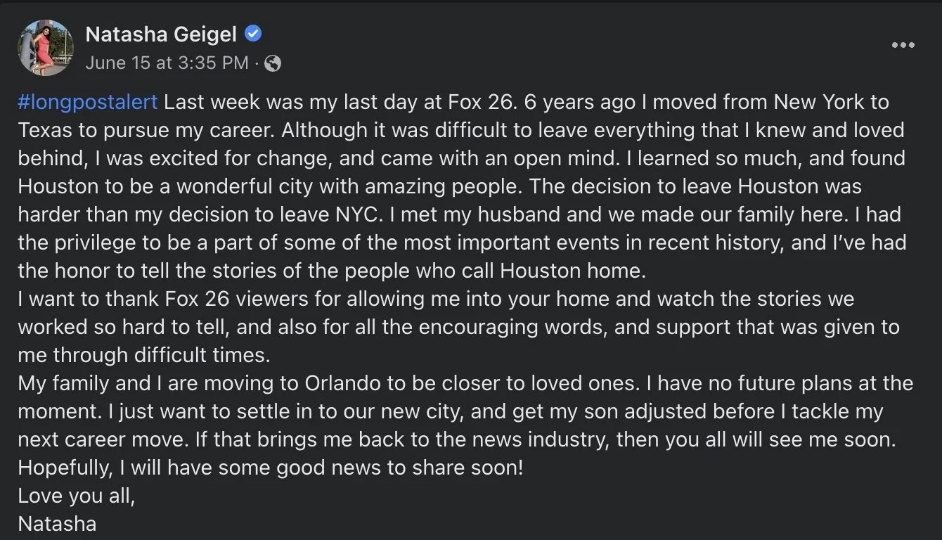Click the blue verified badge icon
Image resolution: width=942 pixels, height=540 pixels.
coord(253,32)
